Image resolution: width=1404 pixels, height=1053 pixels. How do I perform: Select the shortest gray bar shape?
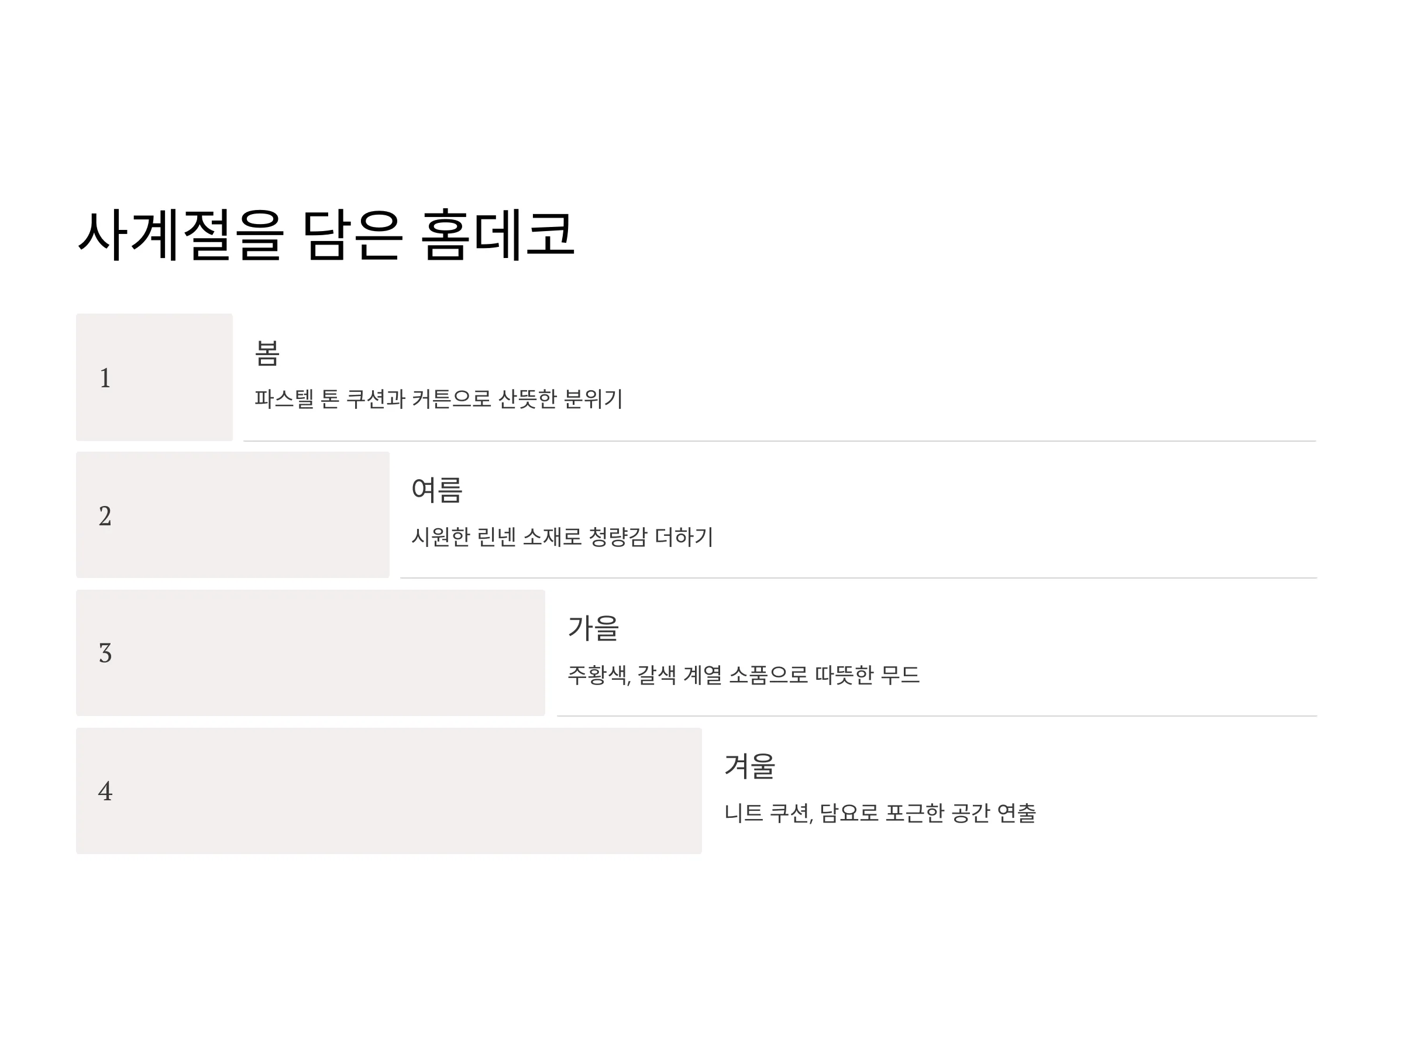click(154, 377)
